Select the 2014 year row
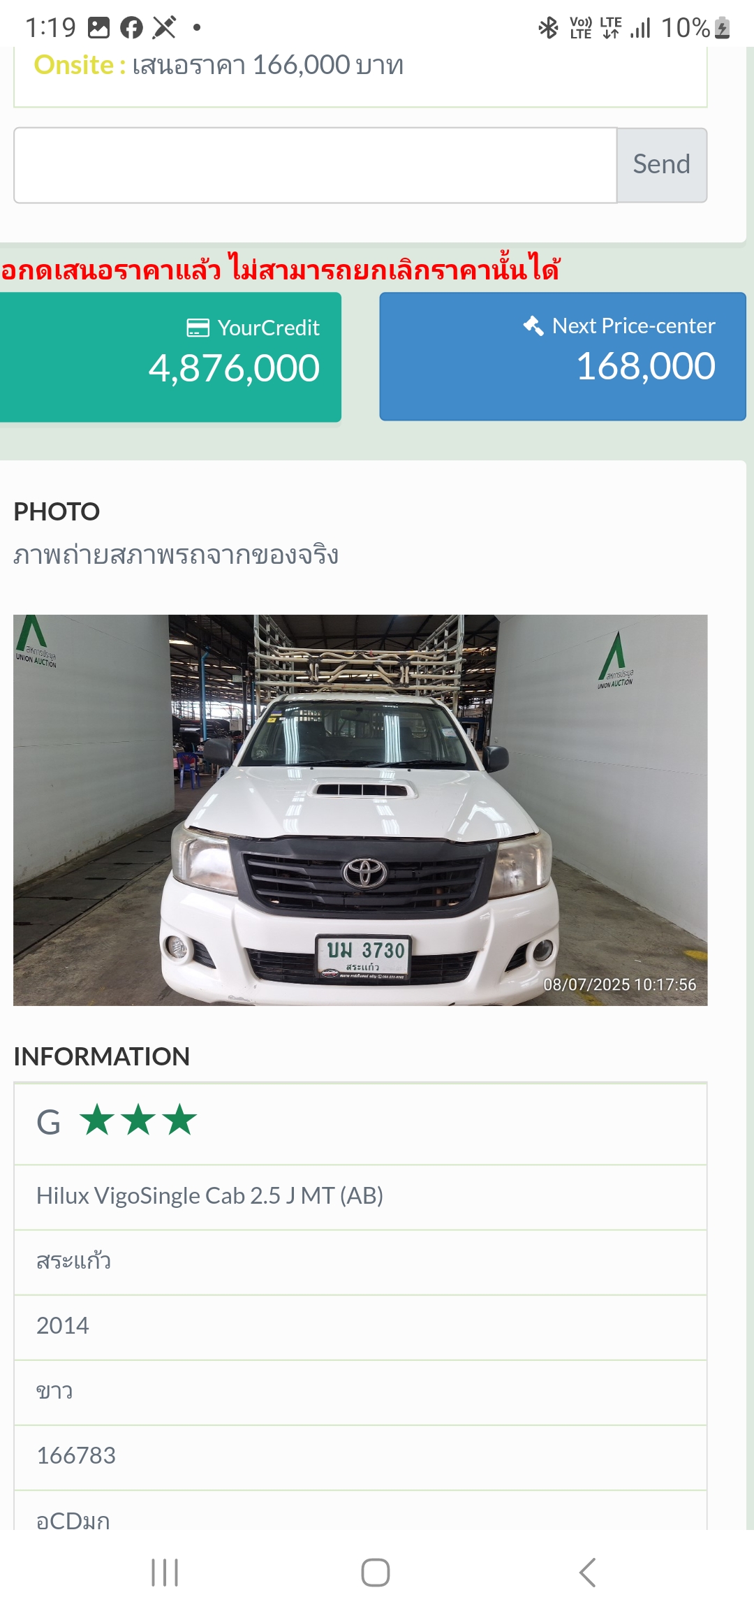754x1618 pixels. [x=360, y=1327]
